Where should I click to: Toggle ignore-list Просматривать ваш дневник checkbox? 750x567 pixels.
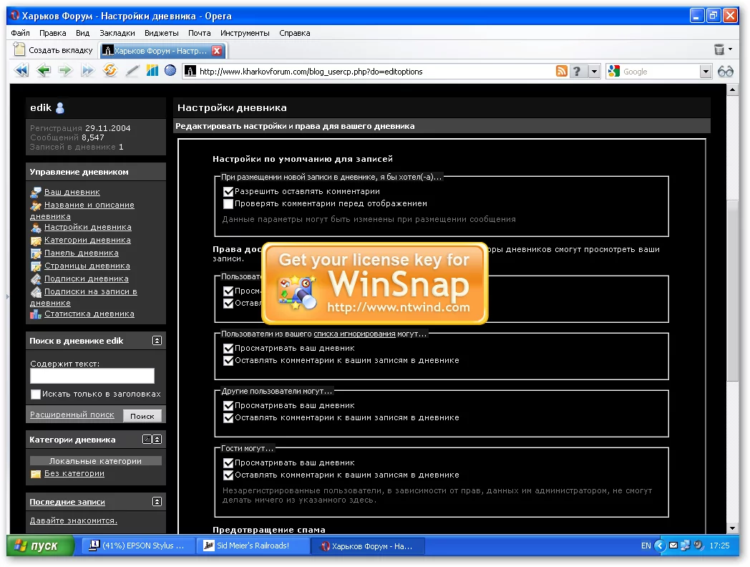click(x=228, y=349)
